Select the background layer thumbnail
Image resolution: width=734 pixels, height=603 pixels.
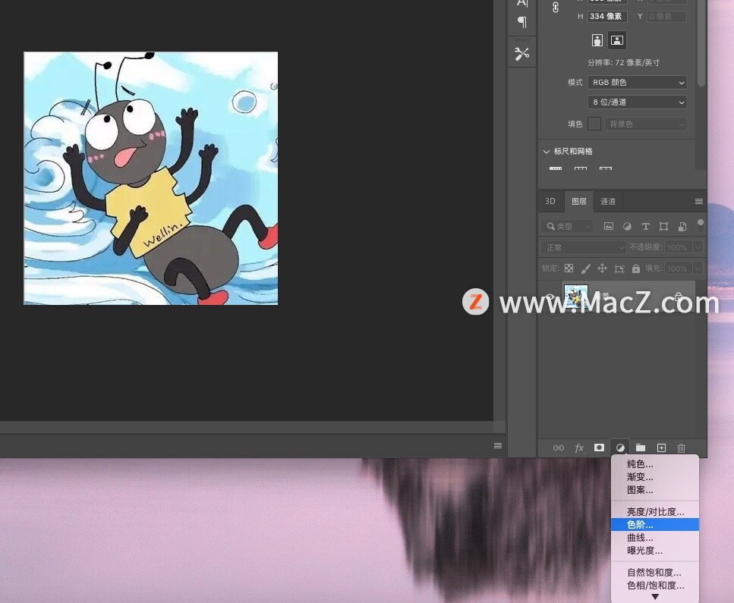coord(576,296)
